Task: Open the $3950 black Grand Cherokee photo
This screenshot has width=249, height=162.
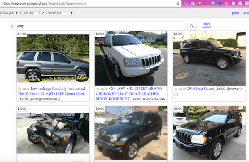Action: click(x=209, y=133)
